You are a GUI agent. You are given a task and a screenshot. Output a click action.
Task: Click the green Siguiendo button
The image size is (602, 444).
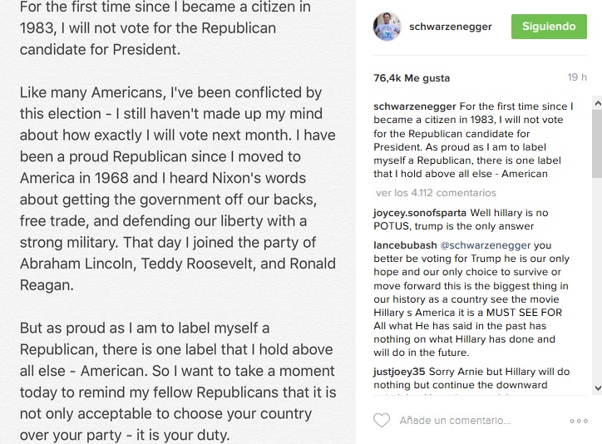pos(548,27)
